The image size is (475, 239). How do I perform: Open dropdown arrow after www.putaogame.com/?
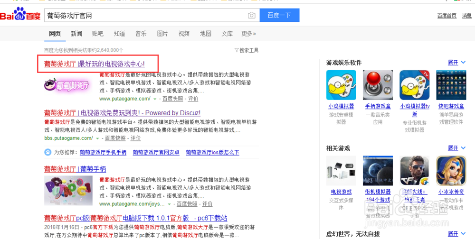(155, 99)
